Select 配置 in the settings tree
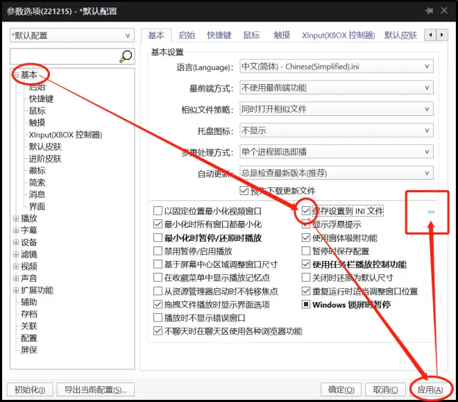This screenshot has width=458, height=402. tap(29, 338)
